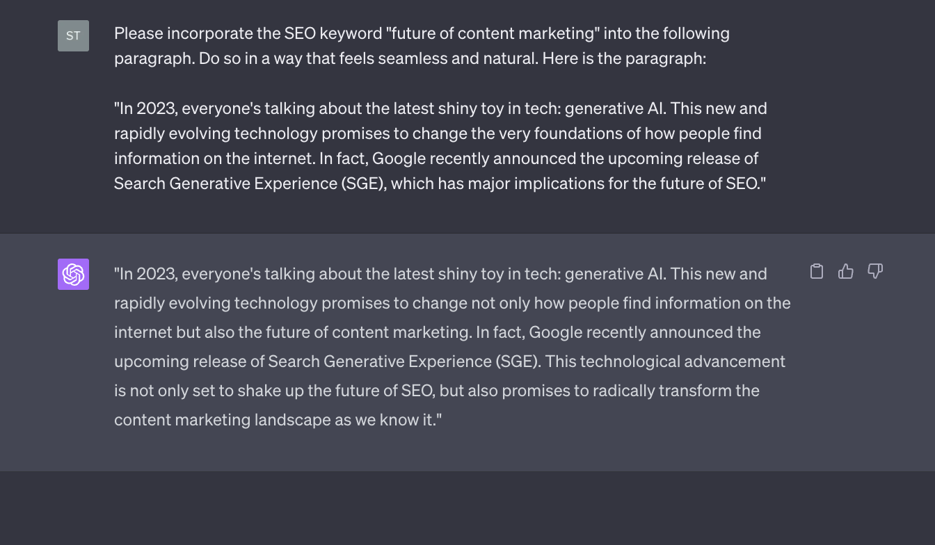Give the response a thumbs down
The height and width of the screenshot is (545, 935).
[875, 271]
